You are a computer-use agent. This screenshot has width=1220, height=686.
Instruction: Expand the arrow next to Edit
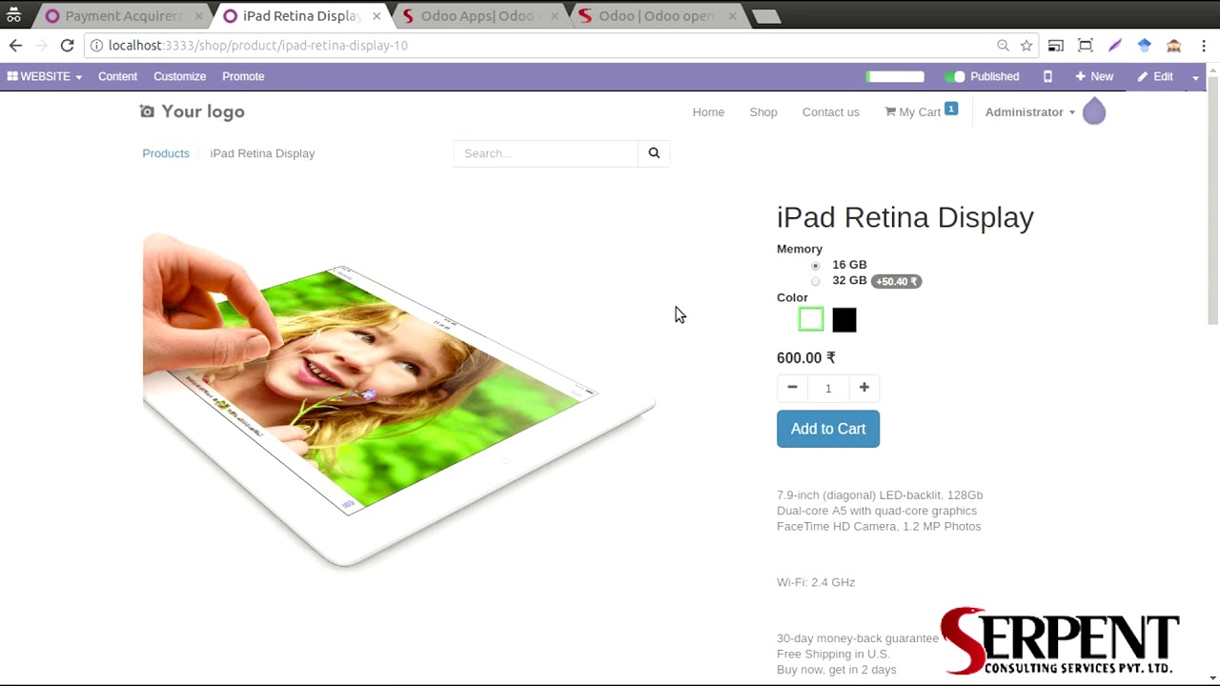[x=1195, y=77]
